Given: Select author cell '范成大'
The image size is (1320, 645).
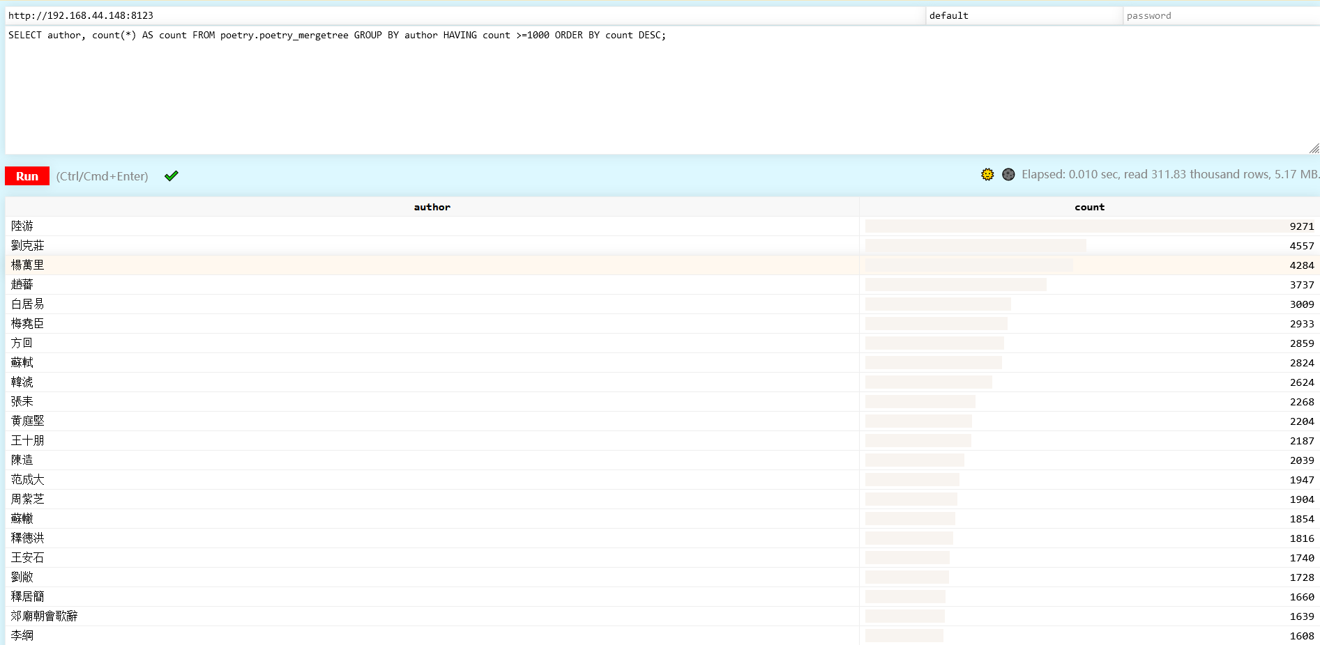Looking at the screenshot, I should click(x=432, y=480).
